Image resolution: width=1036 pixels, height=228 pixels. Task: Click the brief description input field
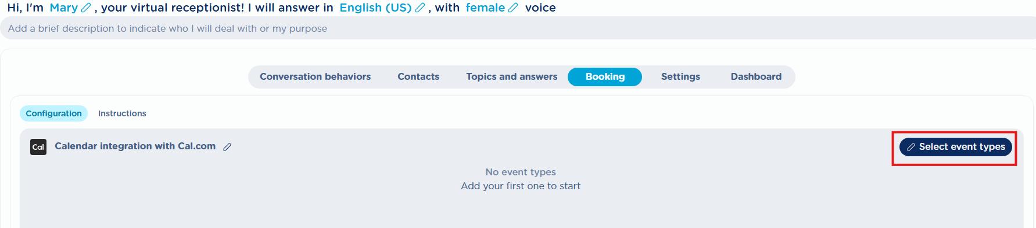point(518,28)
